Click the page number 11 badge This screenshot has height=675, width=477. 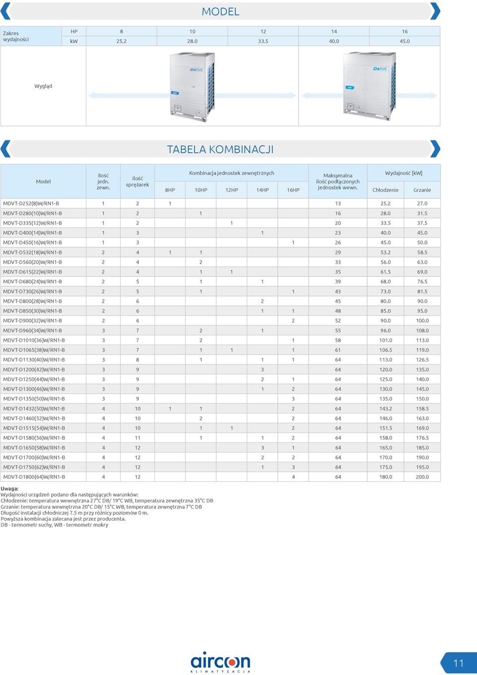pos(459,663)
